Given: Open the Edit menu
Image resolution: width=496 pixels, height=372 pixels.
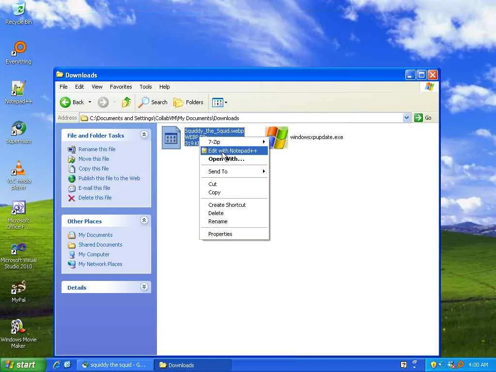Looking at the screenshot, I should point(79,87).
